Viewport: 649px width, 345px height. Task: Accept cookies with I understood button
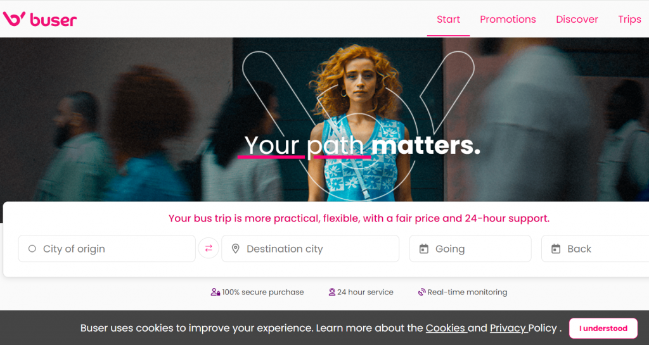pyautogui.click(x=603, y=329)
